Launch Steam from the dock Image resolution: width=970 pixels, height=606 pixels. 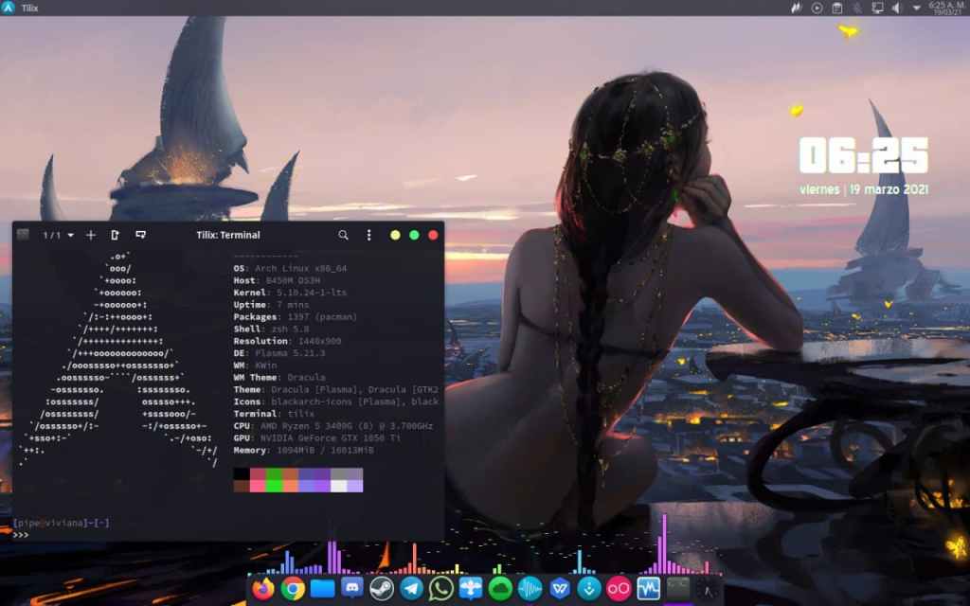point(382,589)
